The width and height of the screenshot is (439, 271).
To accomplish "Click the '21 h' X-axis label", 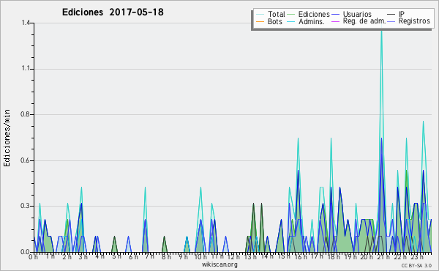I will pos(383,256).
